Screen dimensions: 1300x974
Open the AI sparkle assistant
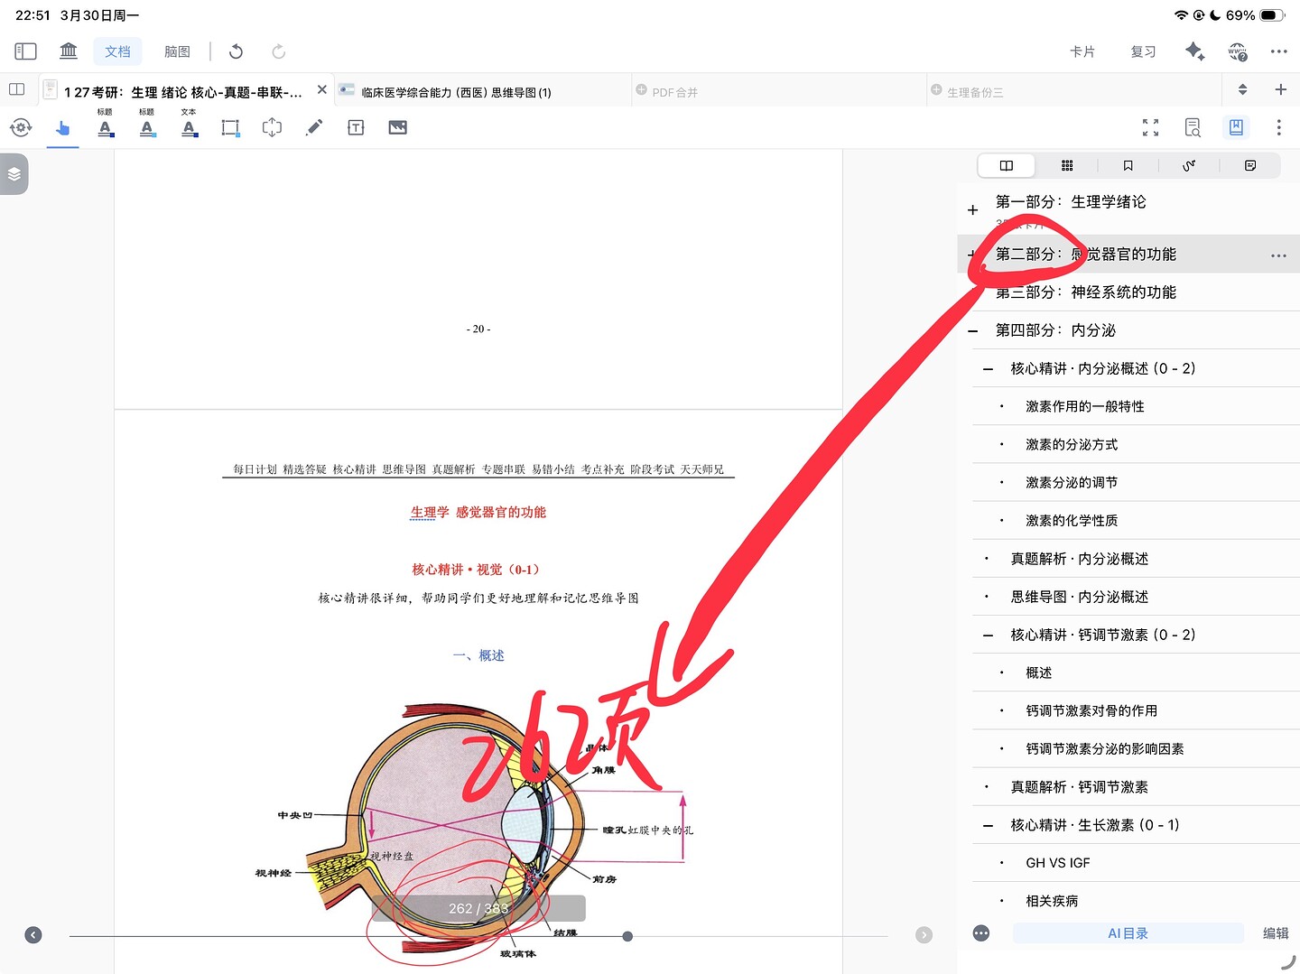(x=1194, y=51)
